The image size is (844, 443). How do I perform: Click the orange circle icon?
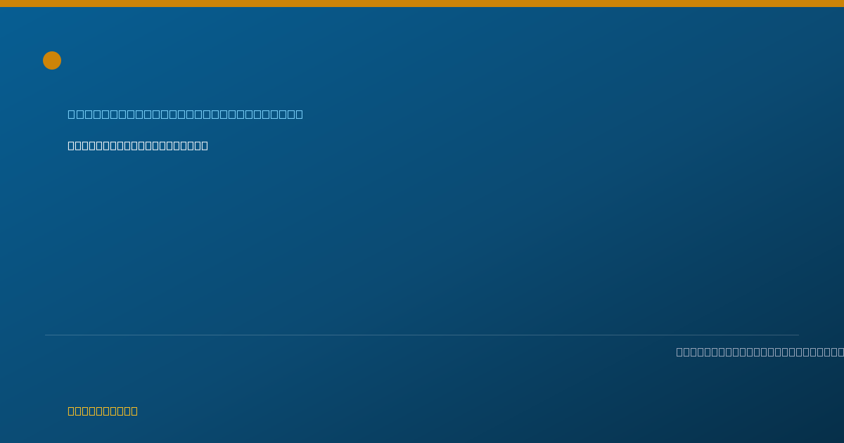(52, 60)
